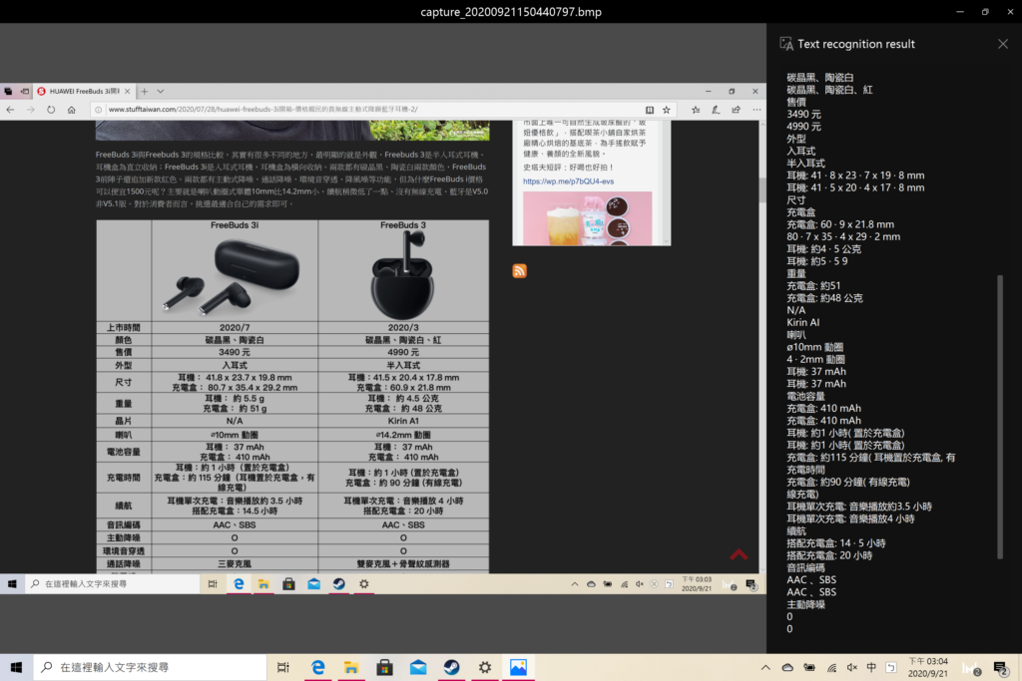Select the recognized line "碳晶黑、陶瓷白、紅"

coord(829,90)
